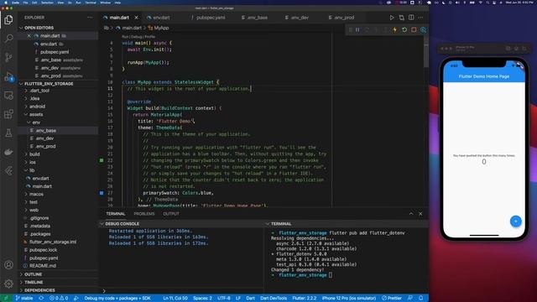The image size is (537, 302).
Task: Open the Extensions view
Action: pos(8,114)
